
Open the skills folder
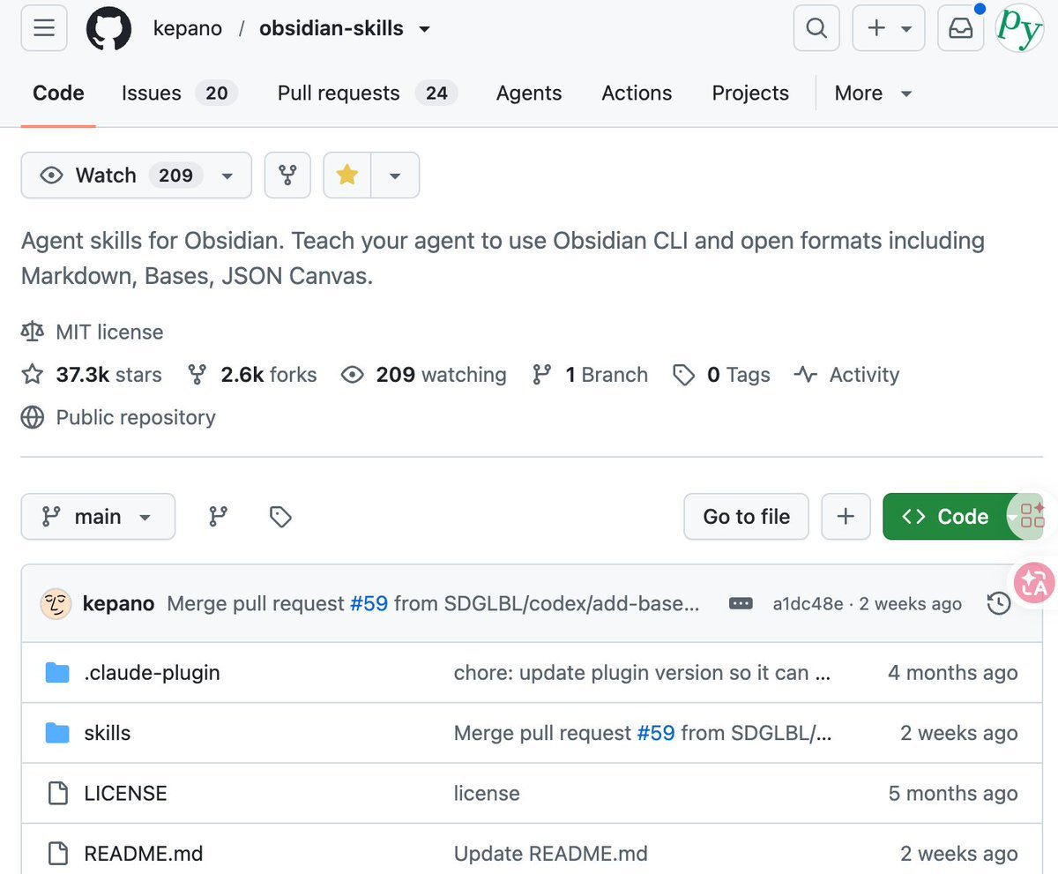pos(108,733)
